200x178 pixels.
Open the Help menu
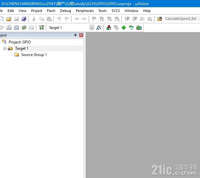[147, 11]
